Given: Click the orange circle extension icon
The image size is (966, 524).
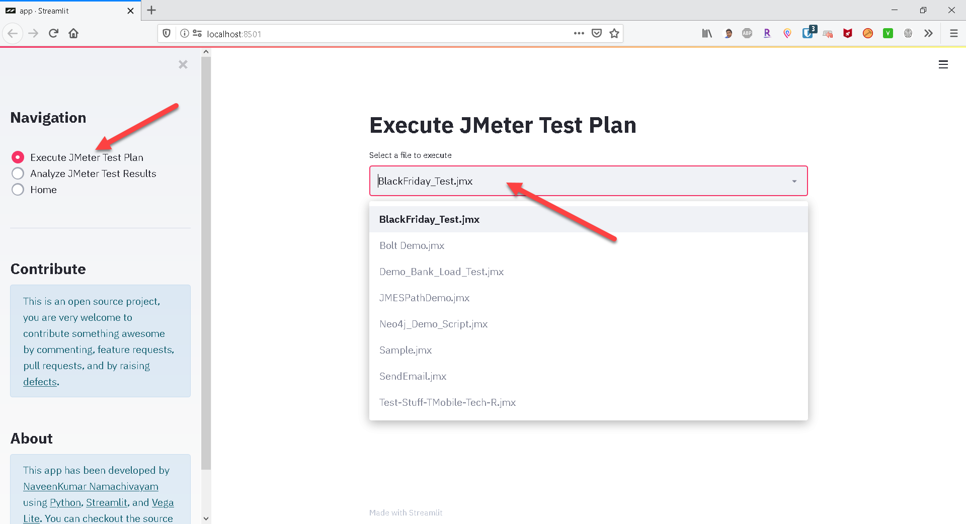Looking at the screenshot, I should coord(868,34).
